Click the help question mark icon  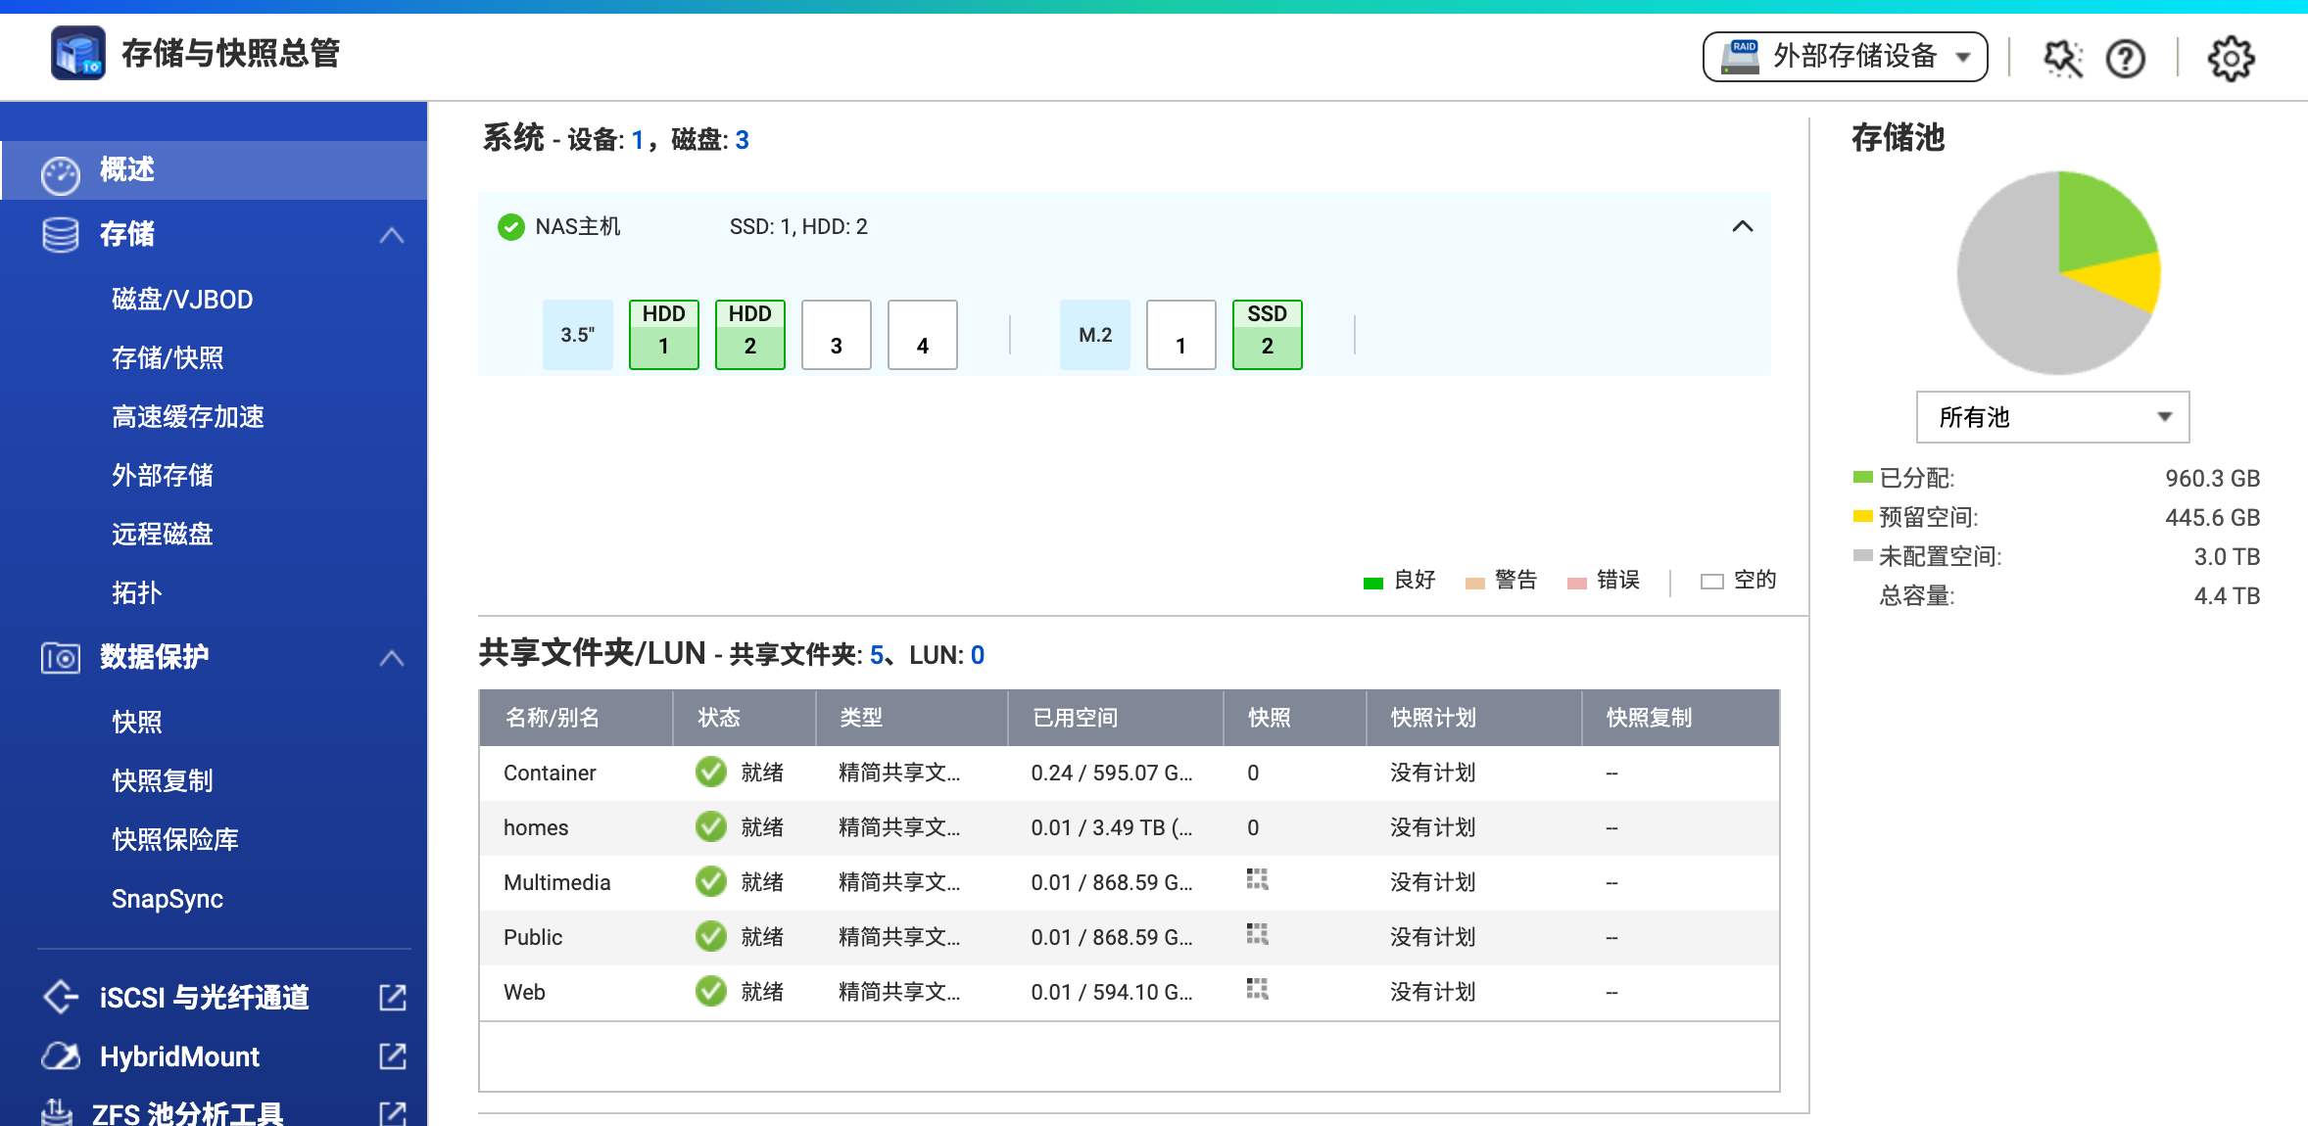click(2125, 59)
